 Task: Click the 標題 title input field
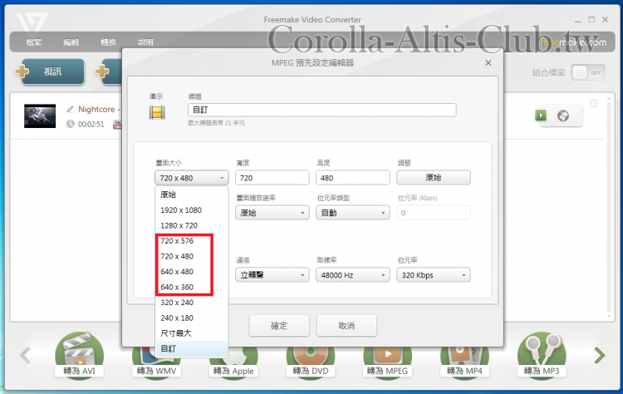pyautogui.click(x=321, y=110)
